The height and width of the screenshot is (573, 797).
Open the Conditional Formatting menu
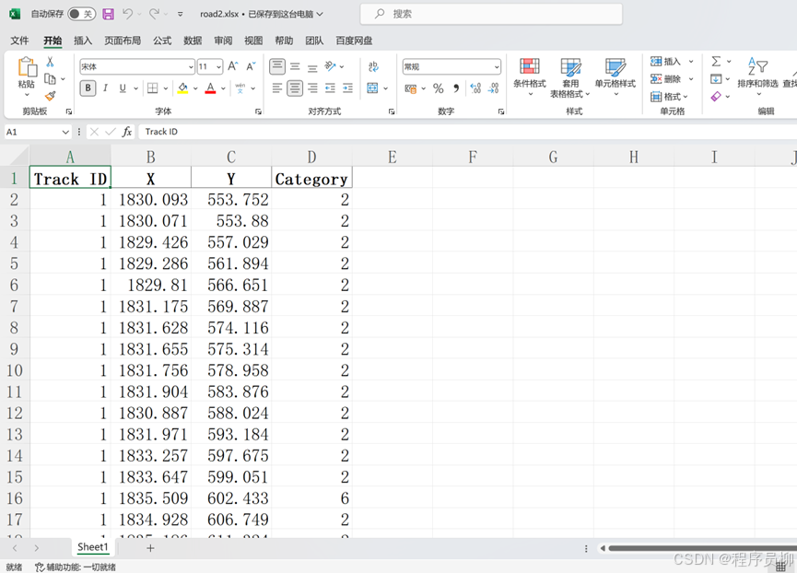(529, 76)
